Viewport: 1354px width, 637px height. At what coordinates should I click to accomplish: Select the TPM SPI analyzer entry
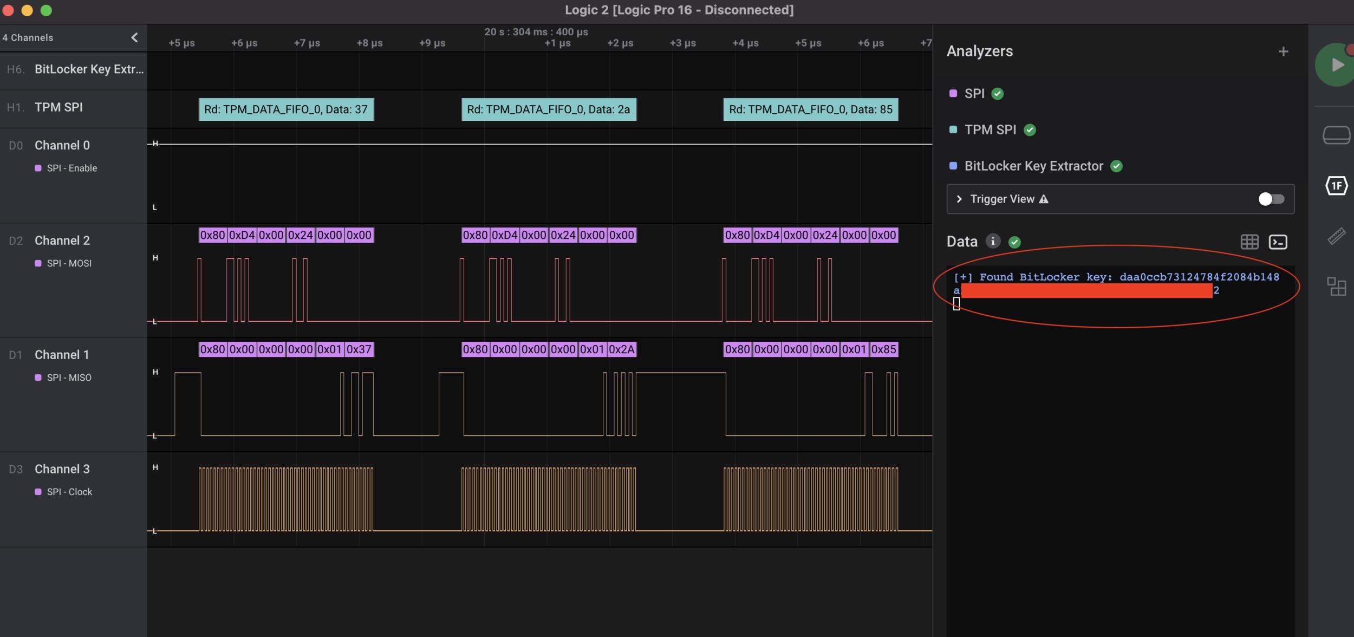990,129
